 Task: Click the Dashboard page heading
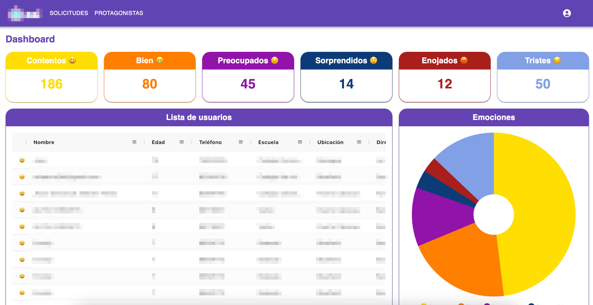(30, 39)
